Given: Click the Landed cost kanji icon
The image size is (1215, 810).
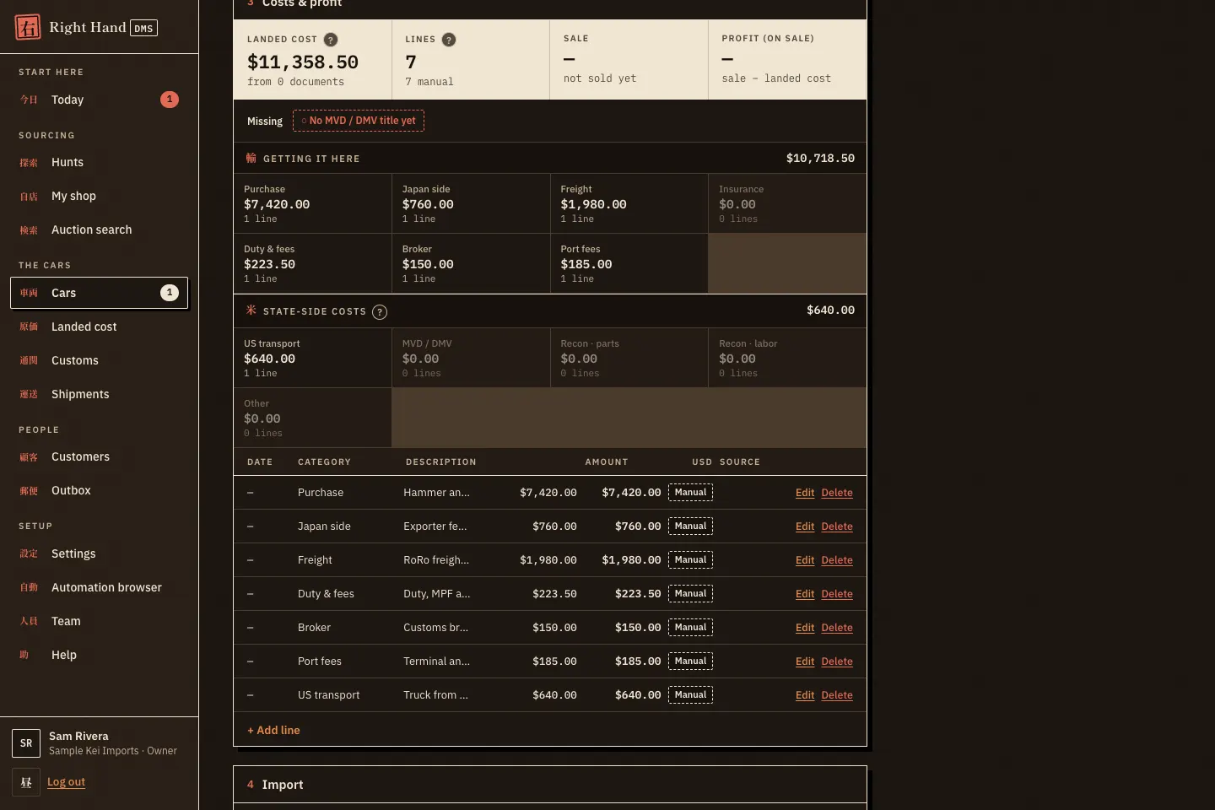Looking at the screenshot, I should click(x=29, y=327).
